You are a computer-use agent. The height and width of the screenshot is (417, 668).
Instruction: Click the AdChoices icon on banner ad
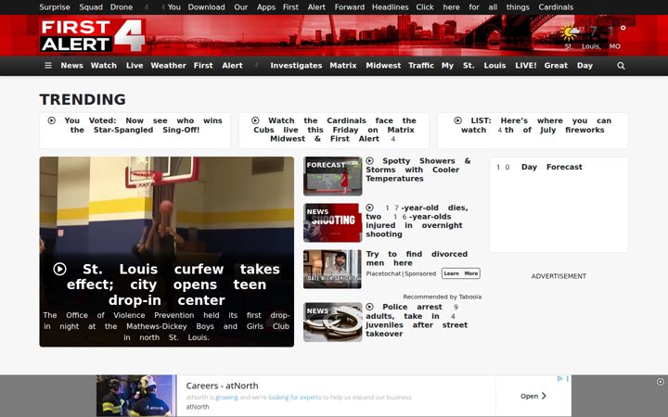click(559, 378)
